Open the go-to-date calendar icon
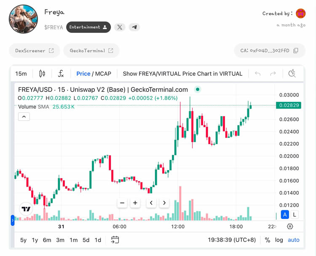316x256 pixels. (115, 240)
